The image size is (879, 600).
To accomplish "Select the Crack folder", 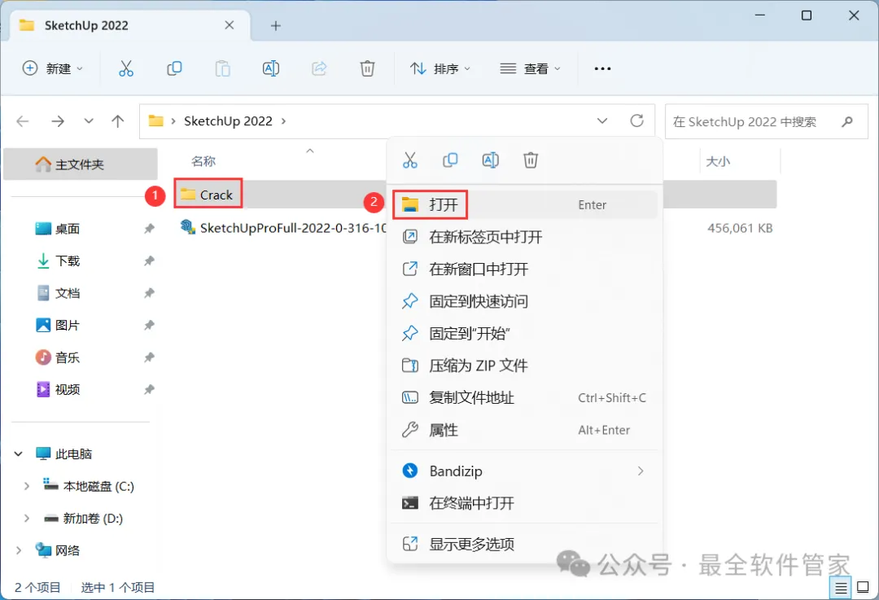I will 208,195.
